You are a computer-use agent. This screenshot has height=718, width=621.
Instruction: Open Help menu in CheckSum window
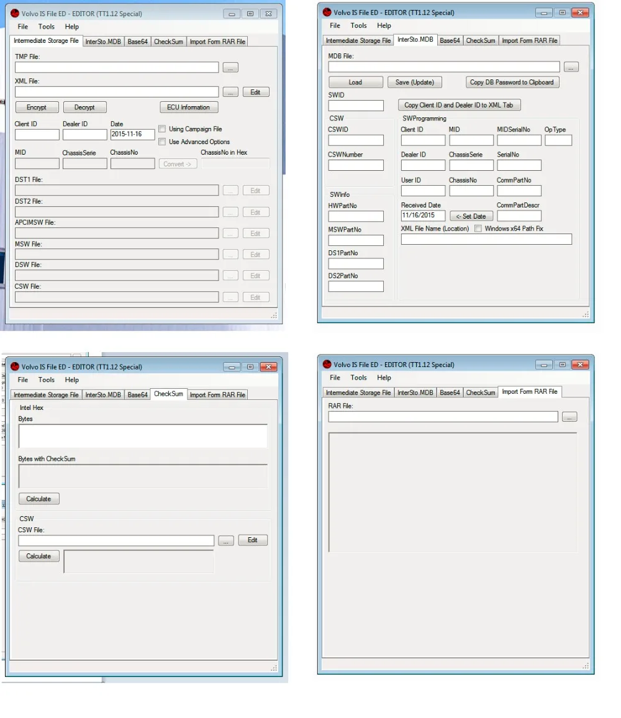click(72, 379)
